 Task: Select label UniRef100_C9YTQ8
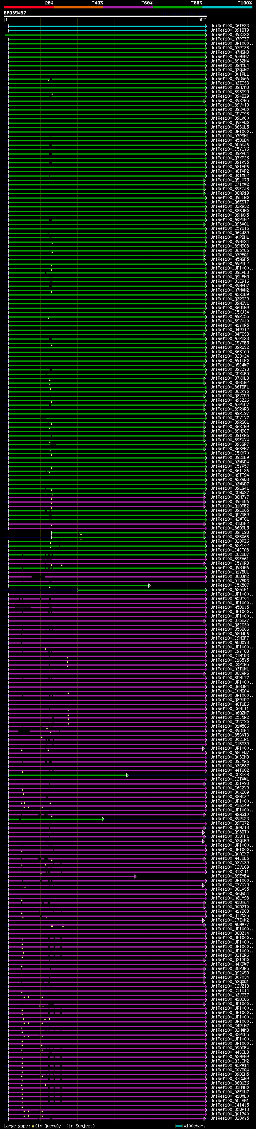229,651
